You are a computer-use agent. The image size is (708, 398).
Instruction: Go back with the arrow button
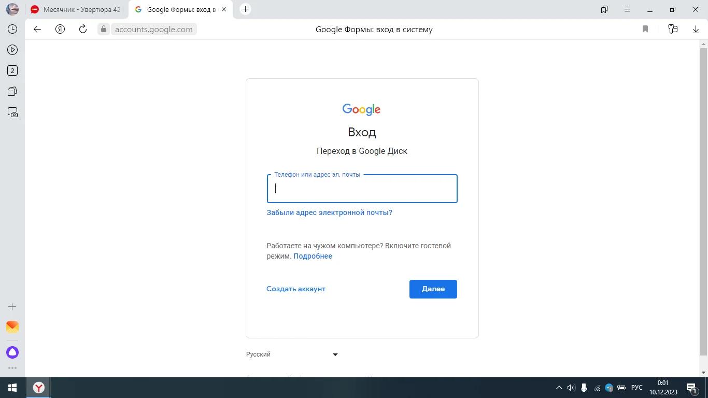[x=37, y=30]
